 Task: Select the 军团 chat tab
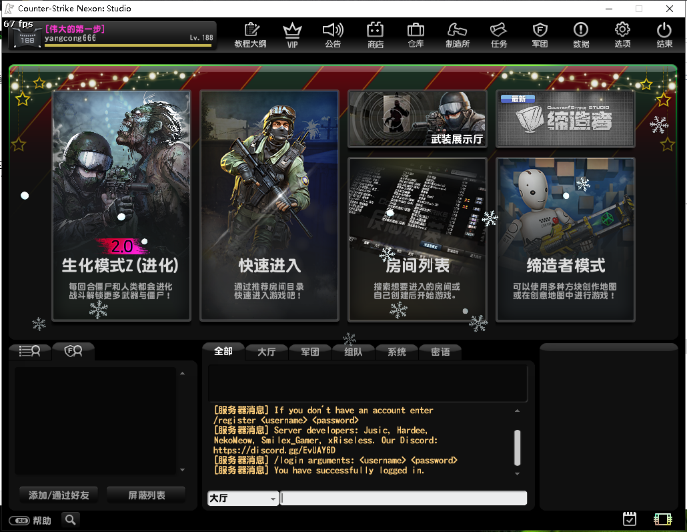coord(309,352)
